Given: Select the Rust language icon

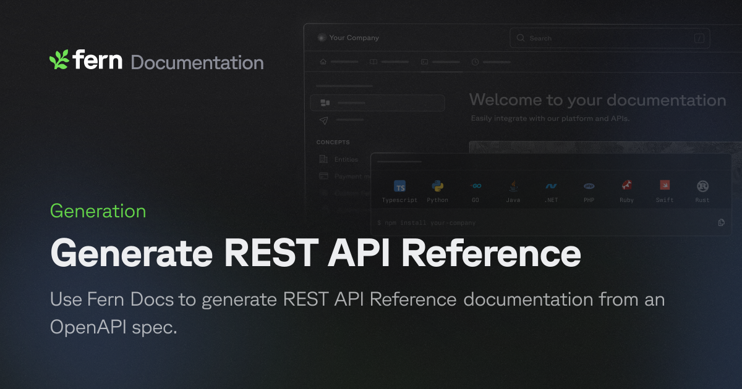Looking at the screenshot, I should tap(702, 186).
